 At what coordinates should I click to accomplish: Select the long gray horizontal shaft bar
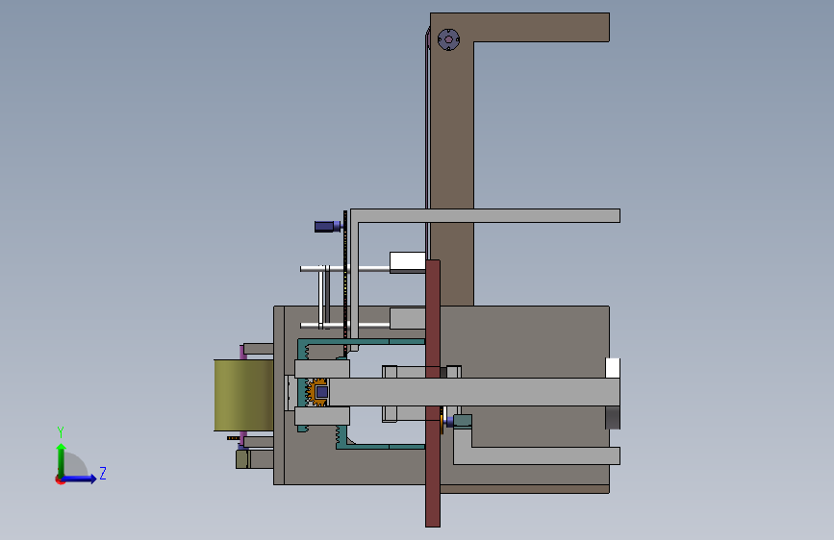pos(474,392)
